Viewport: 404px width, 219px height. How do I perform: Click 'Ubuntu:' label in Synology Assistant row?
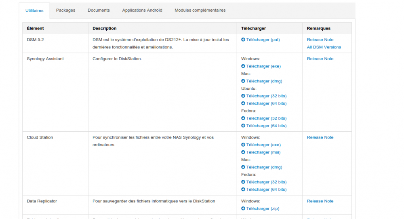(x=249, y=88)
